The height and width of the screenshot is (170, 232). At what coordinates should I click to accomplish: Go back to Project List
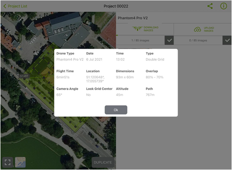pos(15,6)
